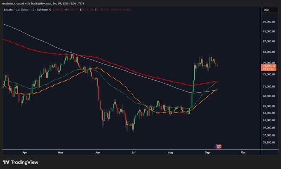281x169 pixels.
Task: Click the 95,000.00 price axis label
Action: (269, 22)
